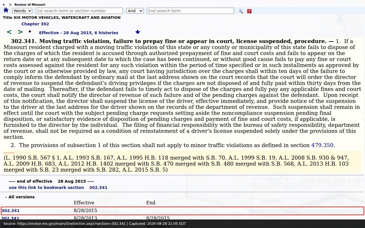
Task: Collapse the All versions list
Action: tap(20, 197)
